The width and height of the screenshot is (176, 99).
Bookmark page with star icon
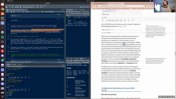tap(143, 6)
